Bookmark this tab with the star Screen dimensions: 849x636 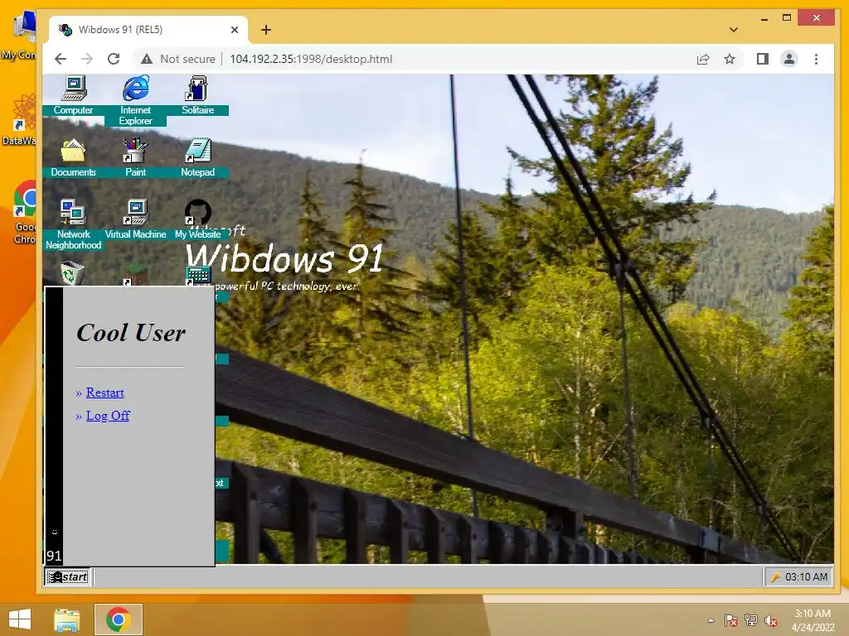coord(730,59)
